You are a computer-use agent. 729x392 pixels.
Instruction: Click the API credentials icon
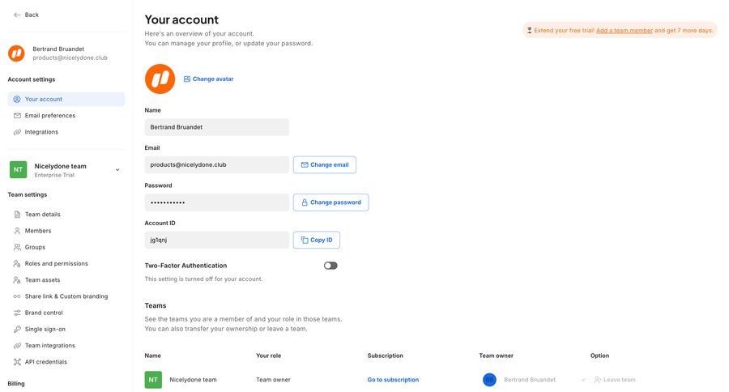click(x=17, y=362)
